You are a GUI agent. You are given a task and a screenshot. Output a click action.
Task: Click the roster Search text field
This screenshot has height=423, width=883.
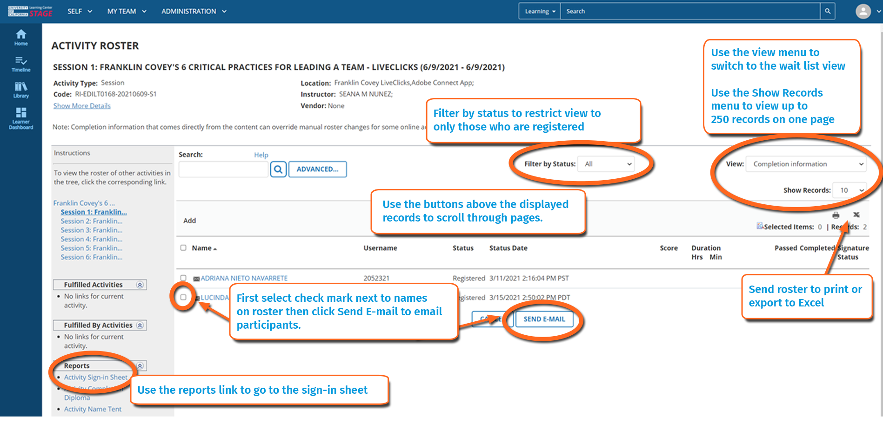tap(223, 169)
